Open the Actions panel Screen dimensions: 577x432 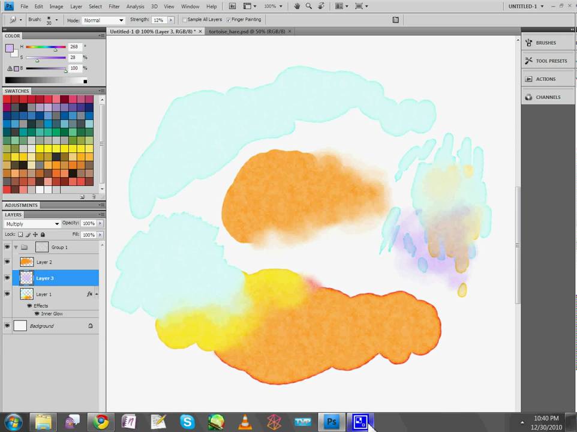point(546,79)
